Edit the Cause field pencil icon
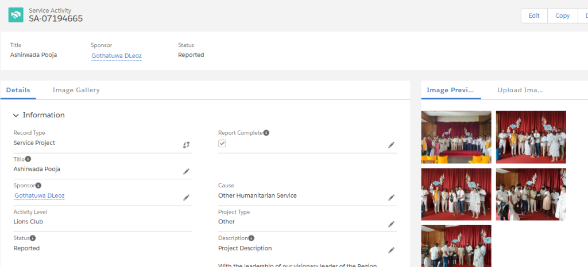This screenshot has width=588, height=267. (x=392, y=198)
